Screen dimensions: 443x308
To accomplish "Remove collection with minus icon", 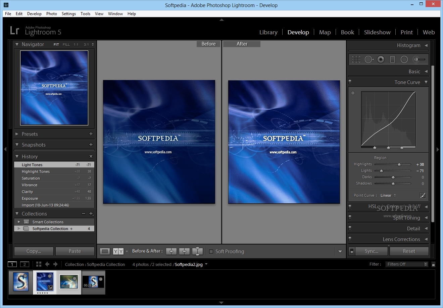I will [84, 214].
